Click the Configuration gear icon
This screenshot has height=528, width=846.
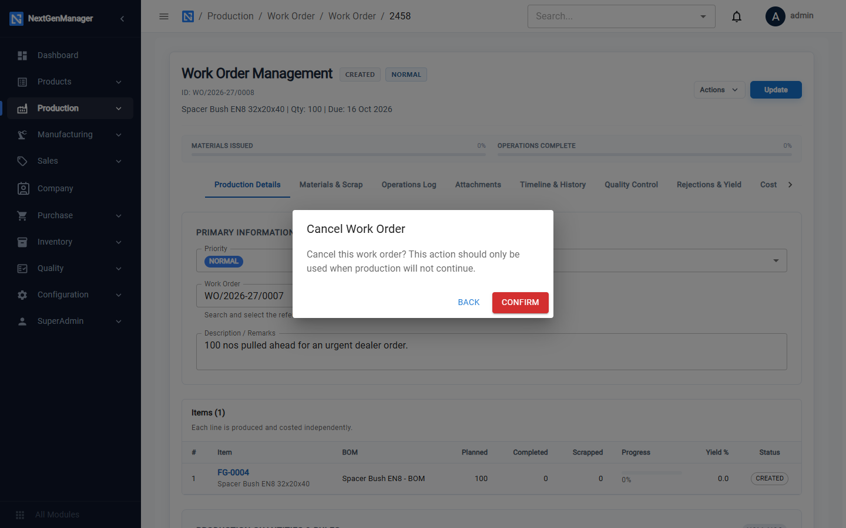[22, 295]
